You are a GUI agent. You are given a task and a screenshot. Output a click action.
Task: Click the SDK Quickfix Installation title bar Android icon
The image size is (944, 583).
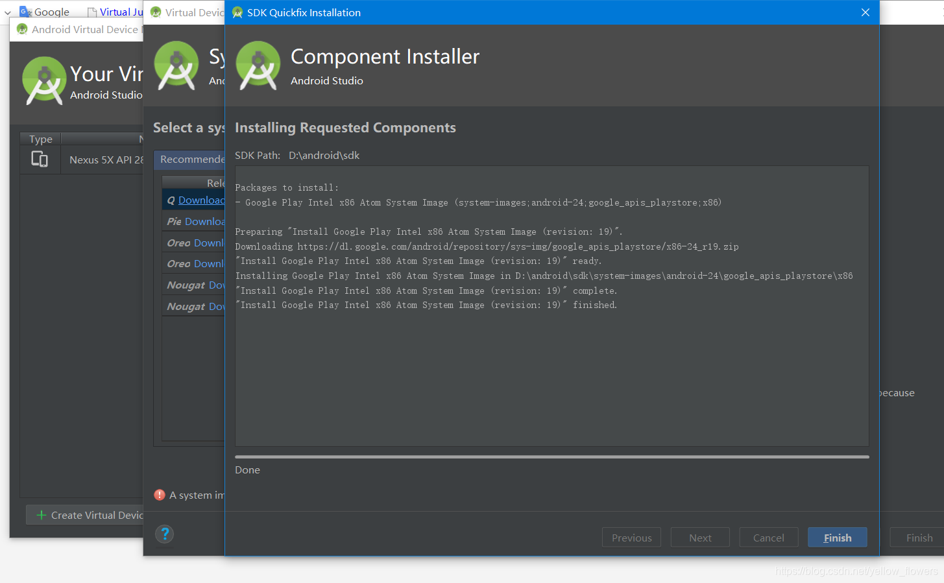pos(237,12)
